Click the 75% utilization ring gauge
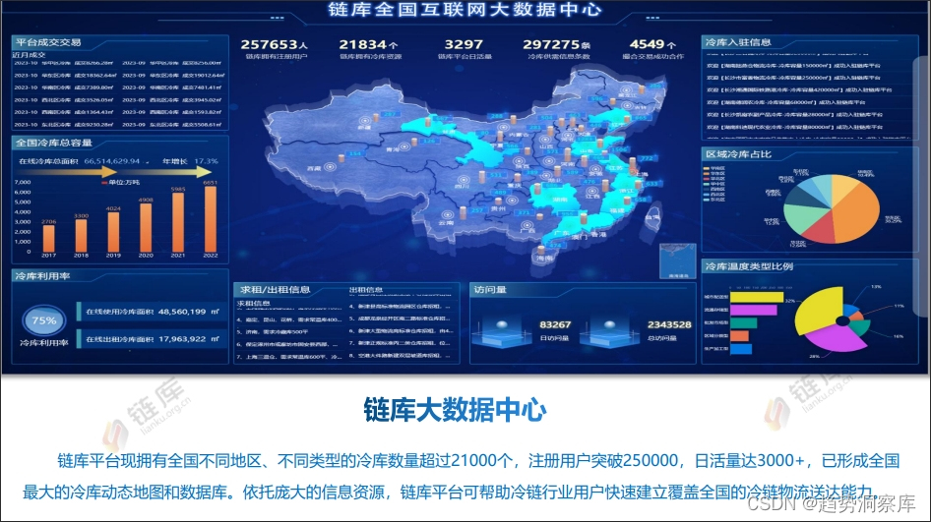Image resolution: width=931 pixels, height=522 pixels. [x=44, y=320]
